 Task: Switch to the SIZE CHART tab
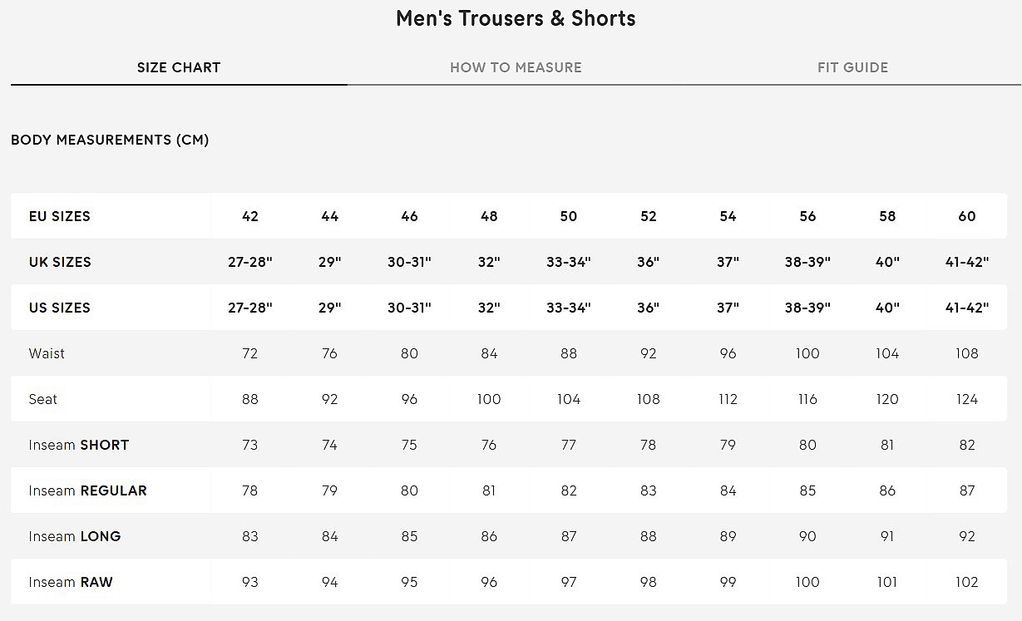(x=179, y=67)
